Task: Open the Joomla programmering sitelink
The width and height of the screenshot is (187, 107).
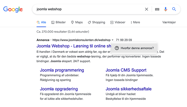Action: point(62,70)
